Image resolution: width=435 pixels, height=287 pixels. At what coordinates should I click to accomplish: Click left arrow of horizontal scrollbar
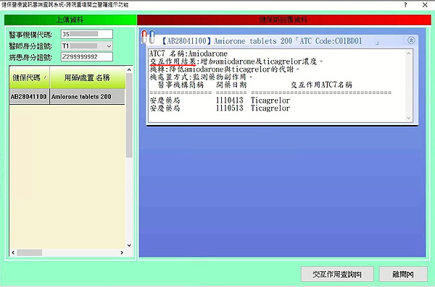tap(13, 252)
